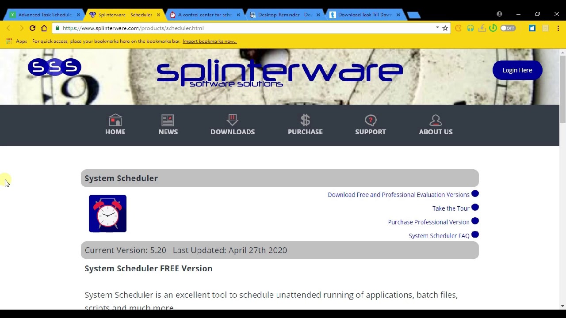Click the page vertical scrollbar thumb
Screen dimensions: 566x318
562,88
